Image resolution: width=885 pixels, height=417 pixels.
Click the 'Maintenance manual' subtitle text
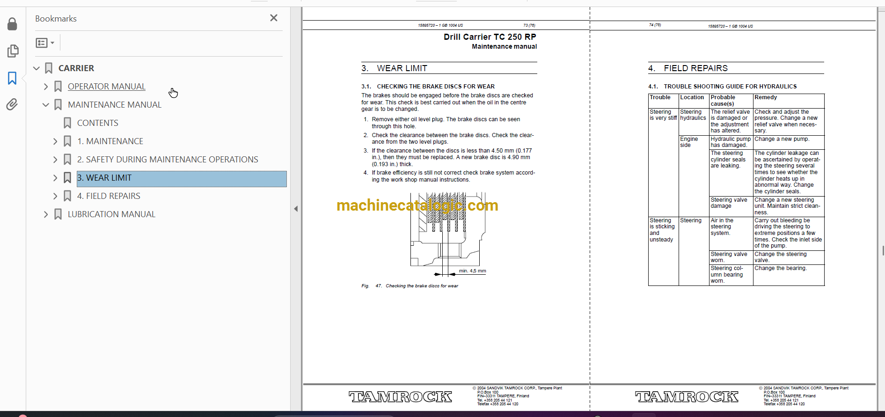pyautogui.click(x=504, y=46)
